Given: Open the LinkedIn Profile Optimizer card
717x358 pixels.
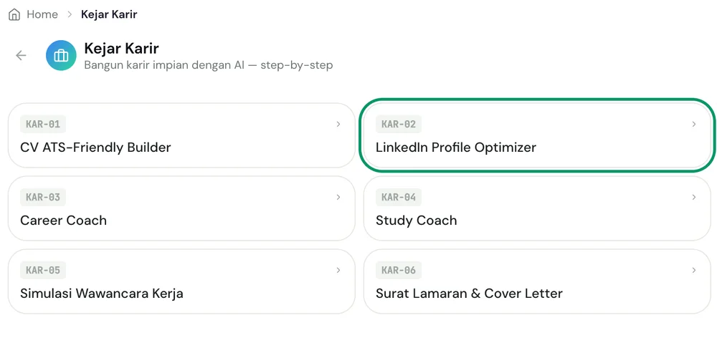Looking at the screenshot, I should pos(537,135).
